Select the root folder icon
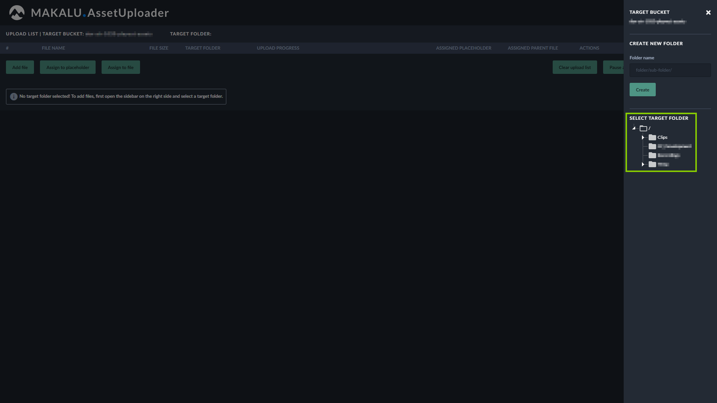 coord(643,128)
